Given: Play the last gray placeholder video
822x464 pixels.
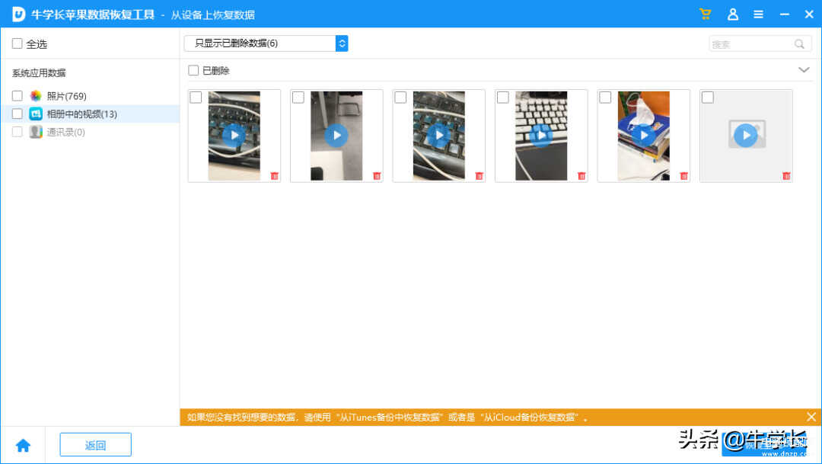Looking at the screenshot, I should [746, 136].
